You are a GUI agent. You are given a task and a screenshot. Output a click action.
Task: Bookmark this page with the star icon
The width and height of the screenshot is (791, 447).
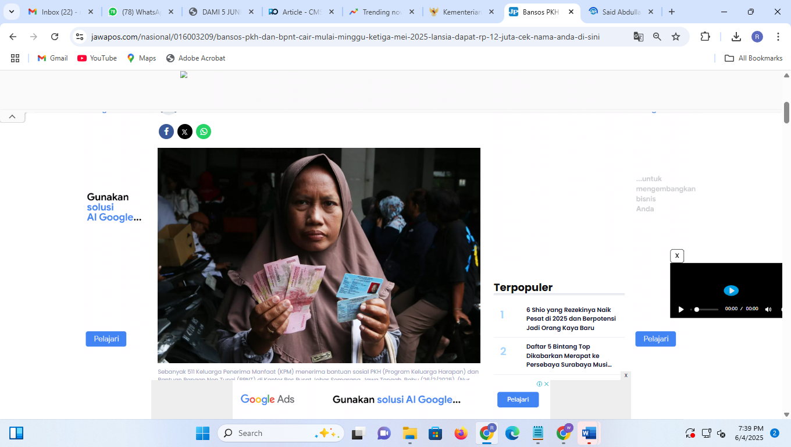click(x=675, y=36)
